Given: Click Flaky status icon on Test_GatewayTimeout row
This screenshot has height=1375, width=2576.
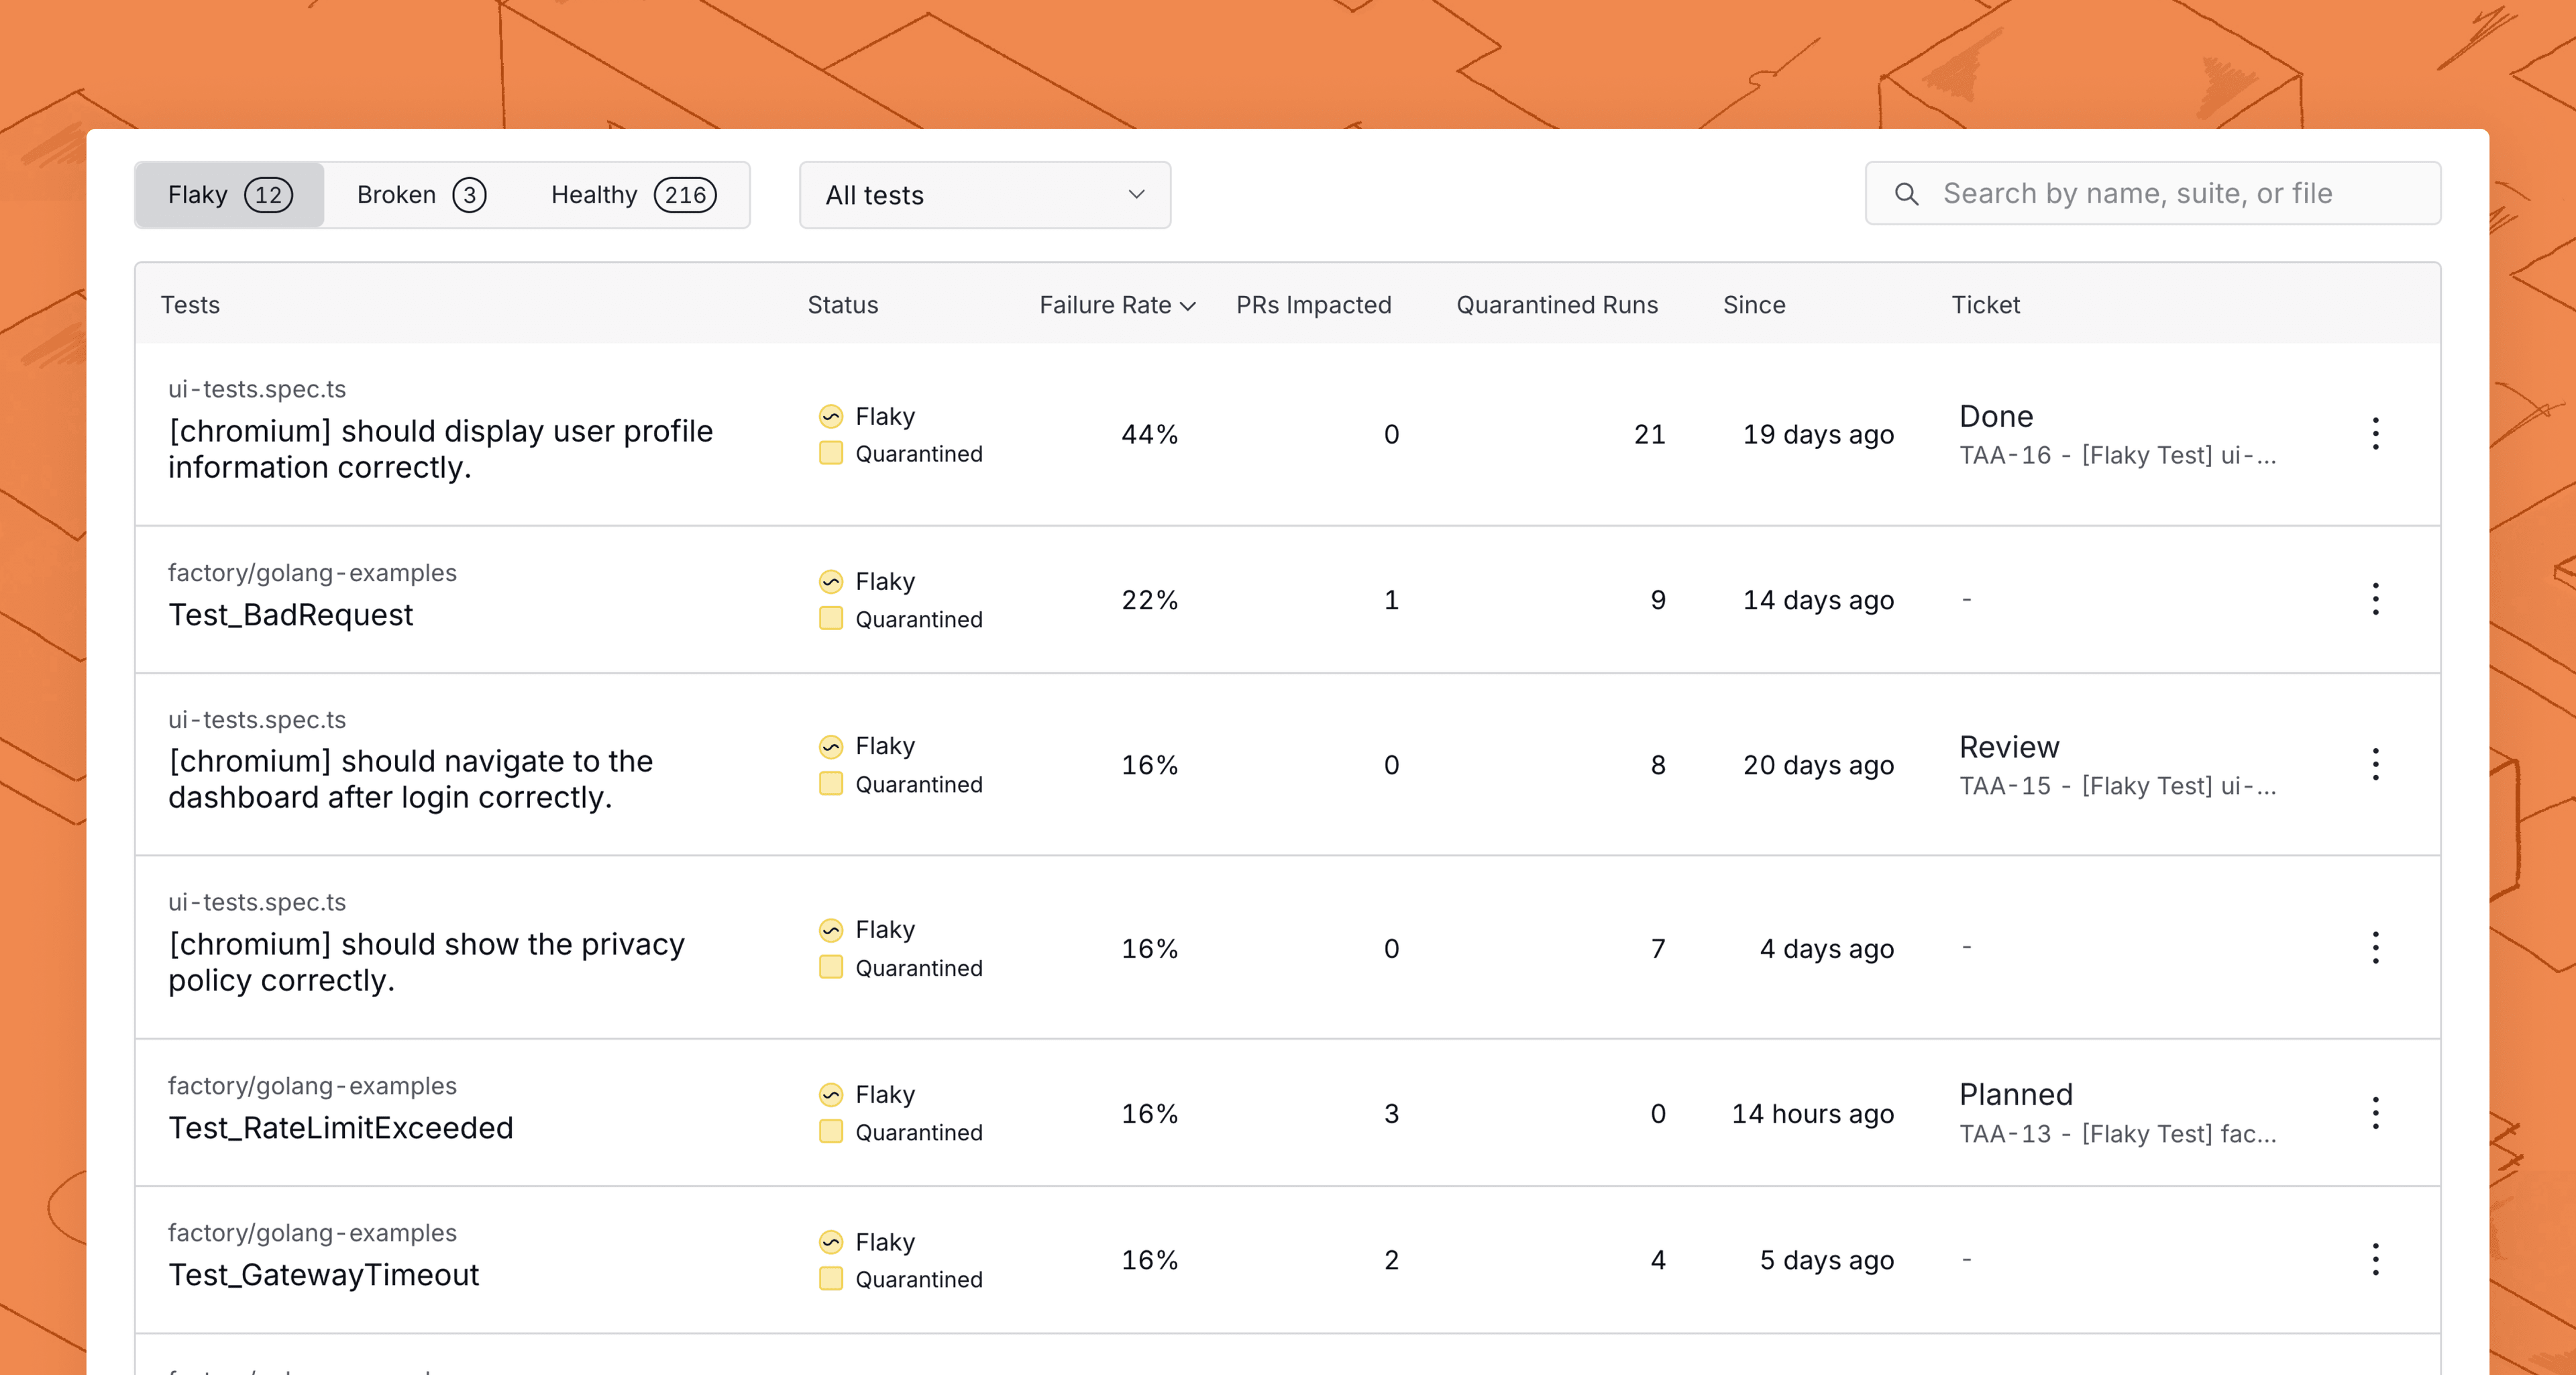Looking at the screenshot, I should [830, 1242].
